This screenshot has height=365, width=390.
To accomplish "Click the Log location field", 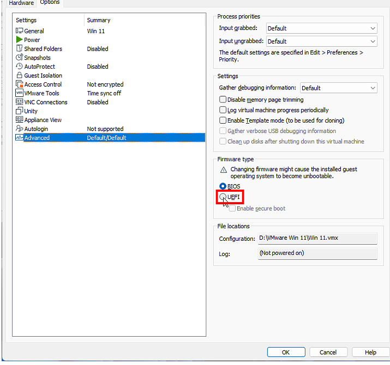I will tap(317, 253).
